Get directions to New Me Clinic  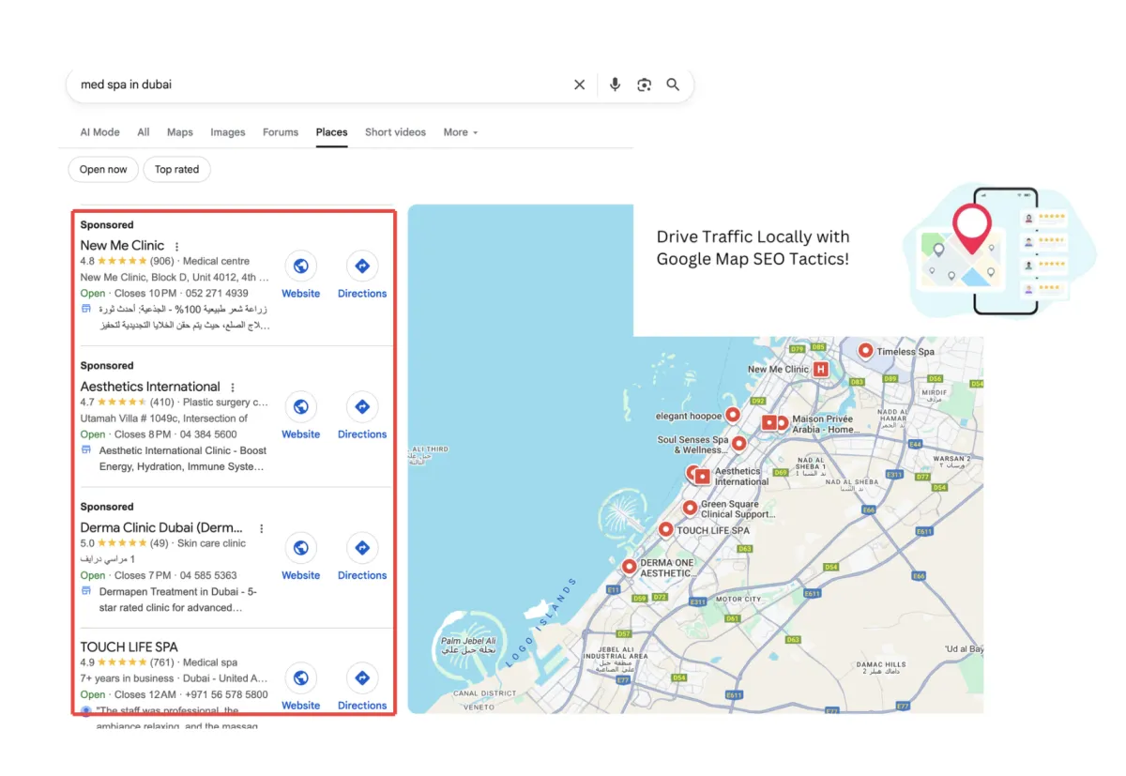[362, 266]
